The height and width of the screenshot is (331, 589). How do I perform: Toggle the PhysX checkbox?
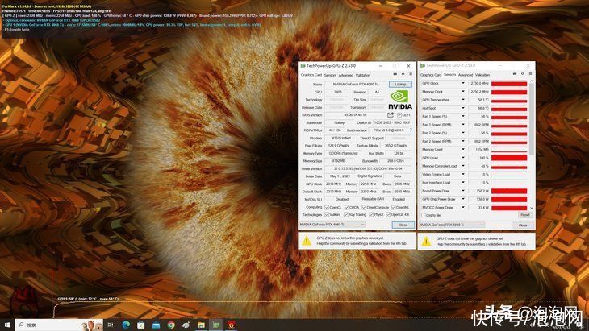[x=371, y=215]
